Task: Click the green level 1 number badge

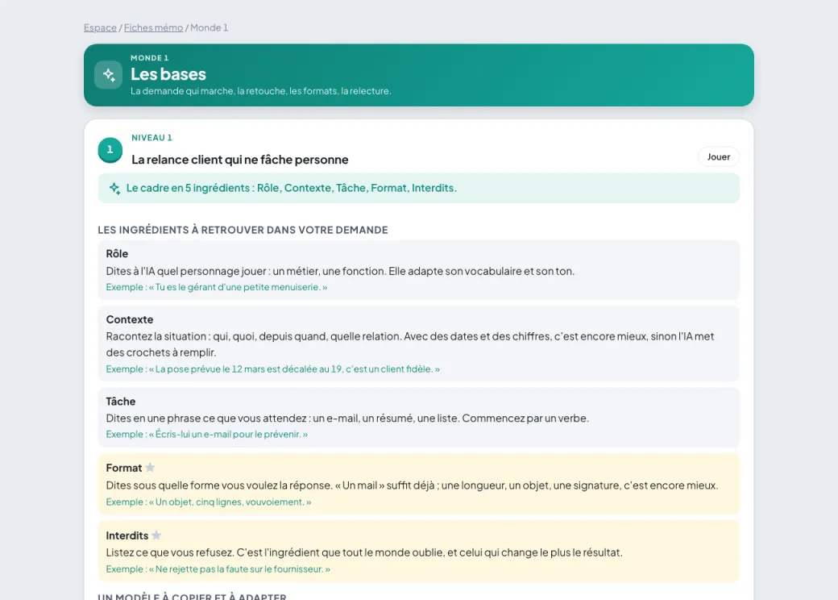Action: coord(110,150)
